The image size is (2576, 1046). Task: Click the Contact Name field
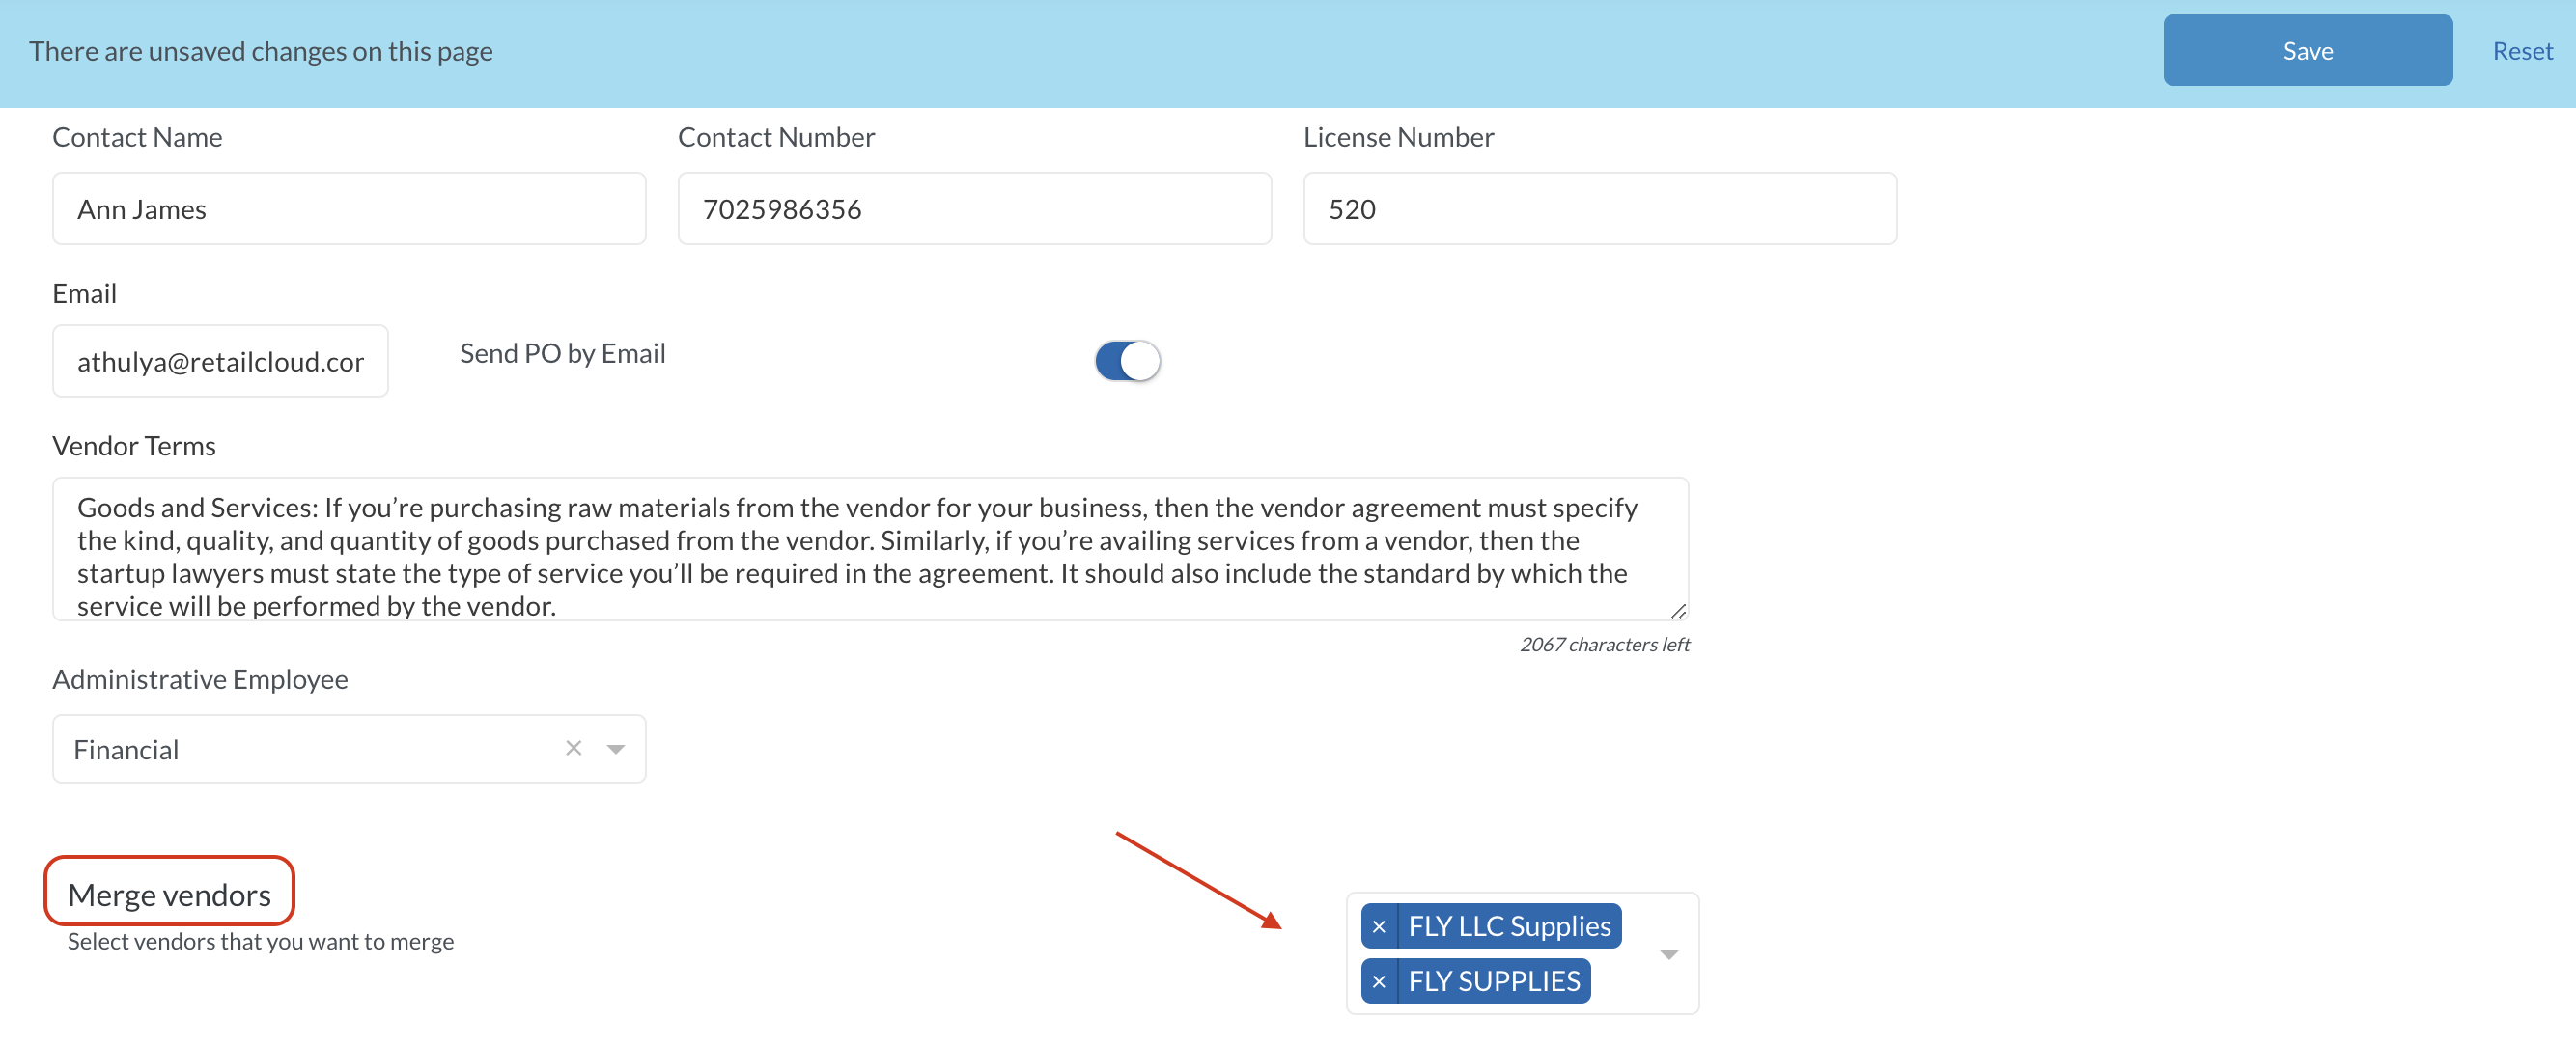pyautogui.click(x=349, y=208)
